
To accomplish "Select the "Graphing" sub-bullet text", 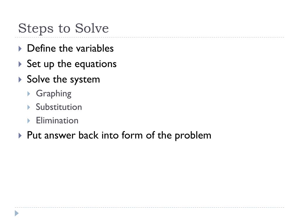I will point(54,94).
